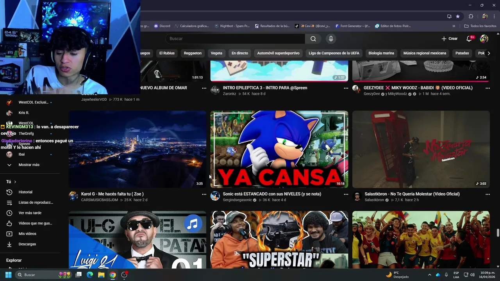Select Liga de Campeones de la UEFA chip
This screenshot has width=500, height=281.
click(334, 53)
